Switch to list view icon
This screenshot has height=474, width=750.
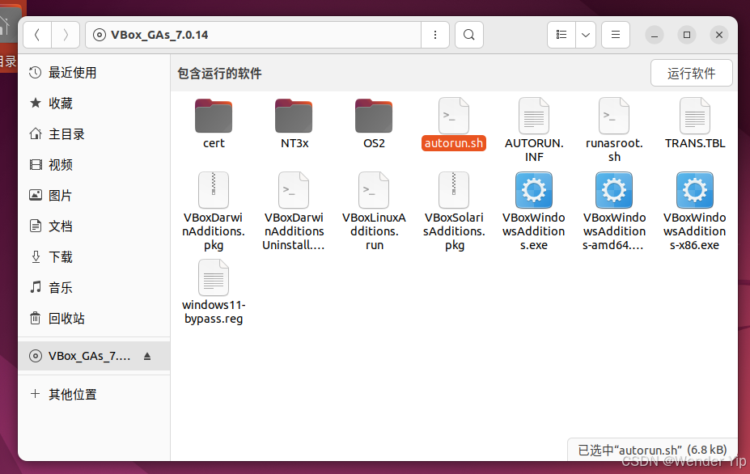561,35
